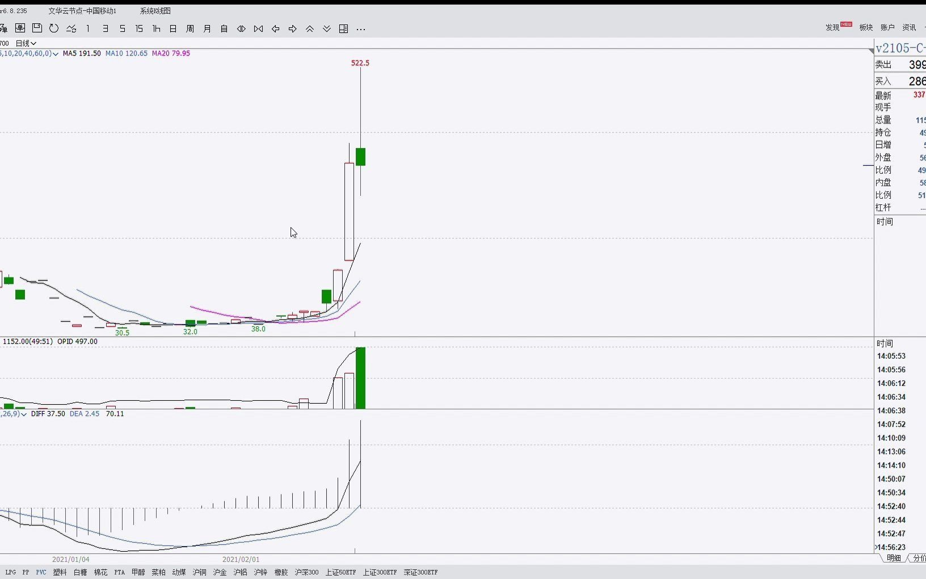This screenshot has height=579, width=926.
Task: Select the monthly (月) period icon
Action: click(207, 28)
